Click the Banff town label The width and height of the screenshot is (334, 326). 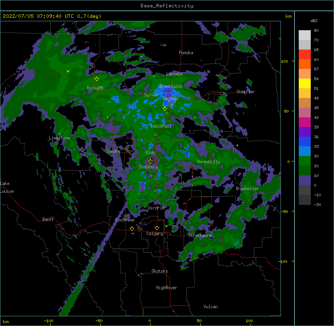tap(48, 220)
